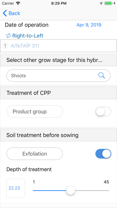Screen dimensions: 117x208
Task: Tap the 22.23 depth value field
Action: pyautogui.click(x=16, y=188)
